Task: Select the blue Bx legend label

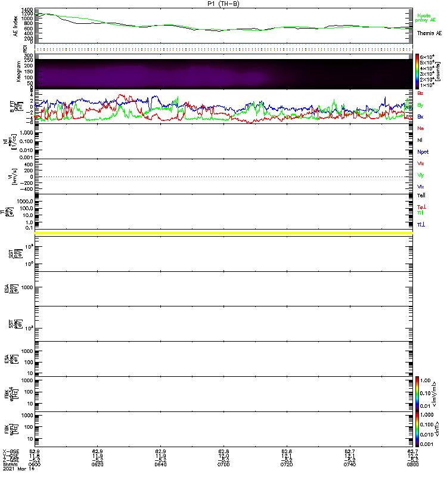Action: pyautogui.click(x=421, y=117)
